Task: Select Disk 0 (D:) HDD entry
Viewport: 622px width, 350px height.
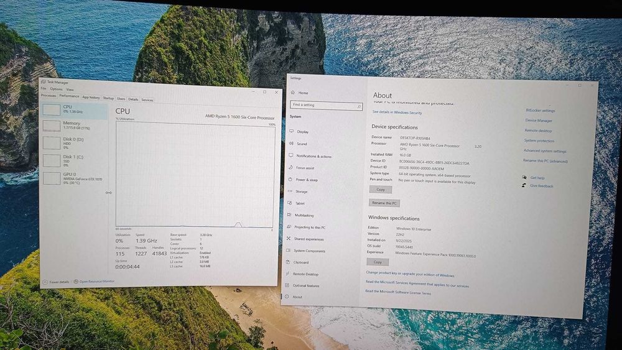Action: (x=74, y=143)
